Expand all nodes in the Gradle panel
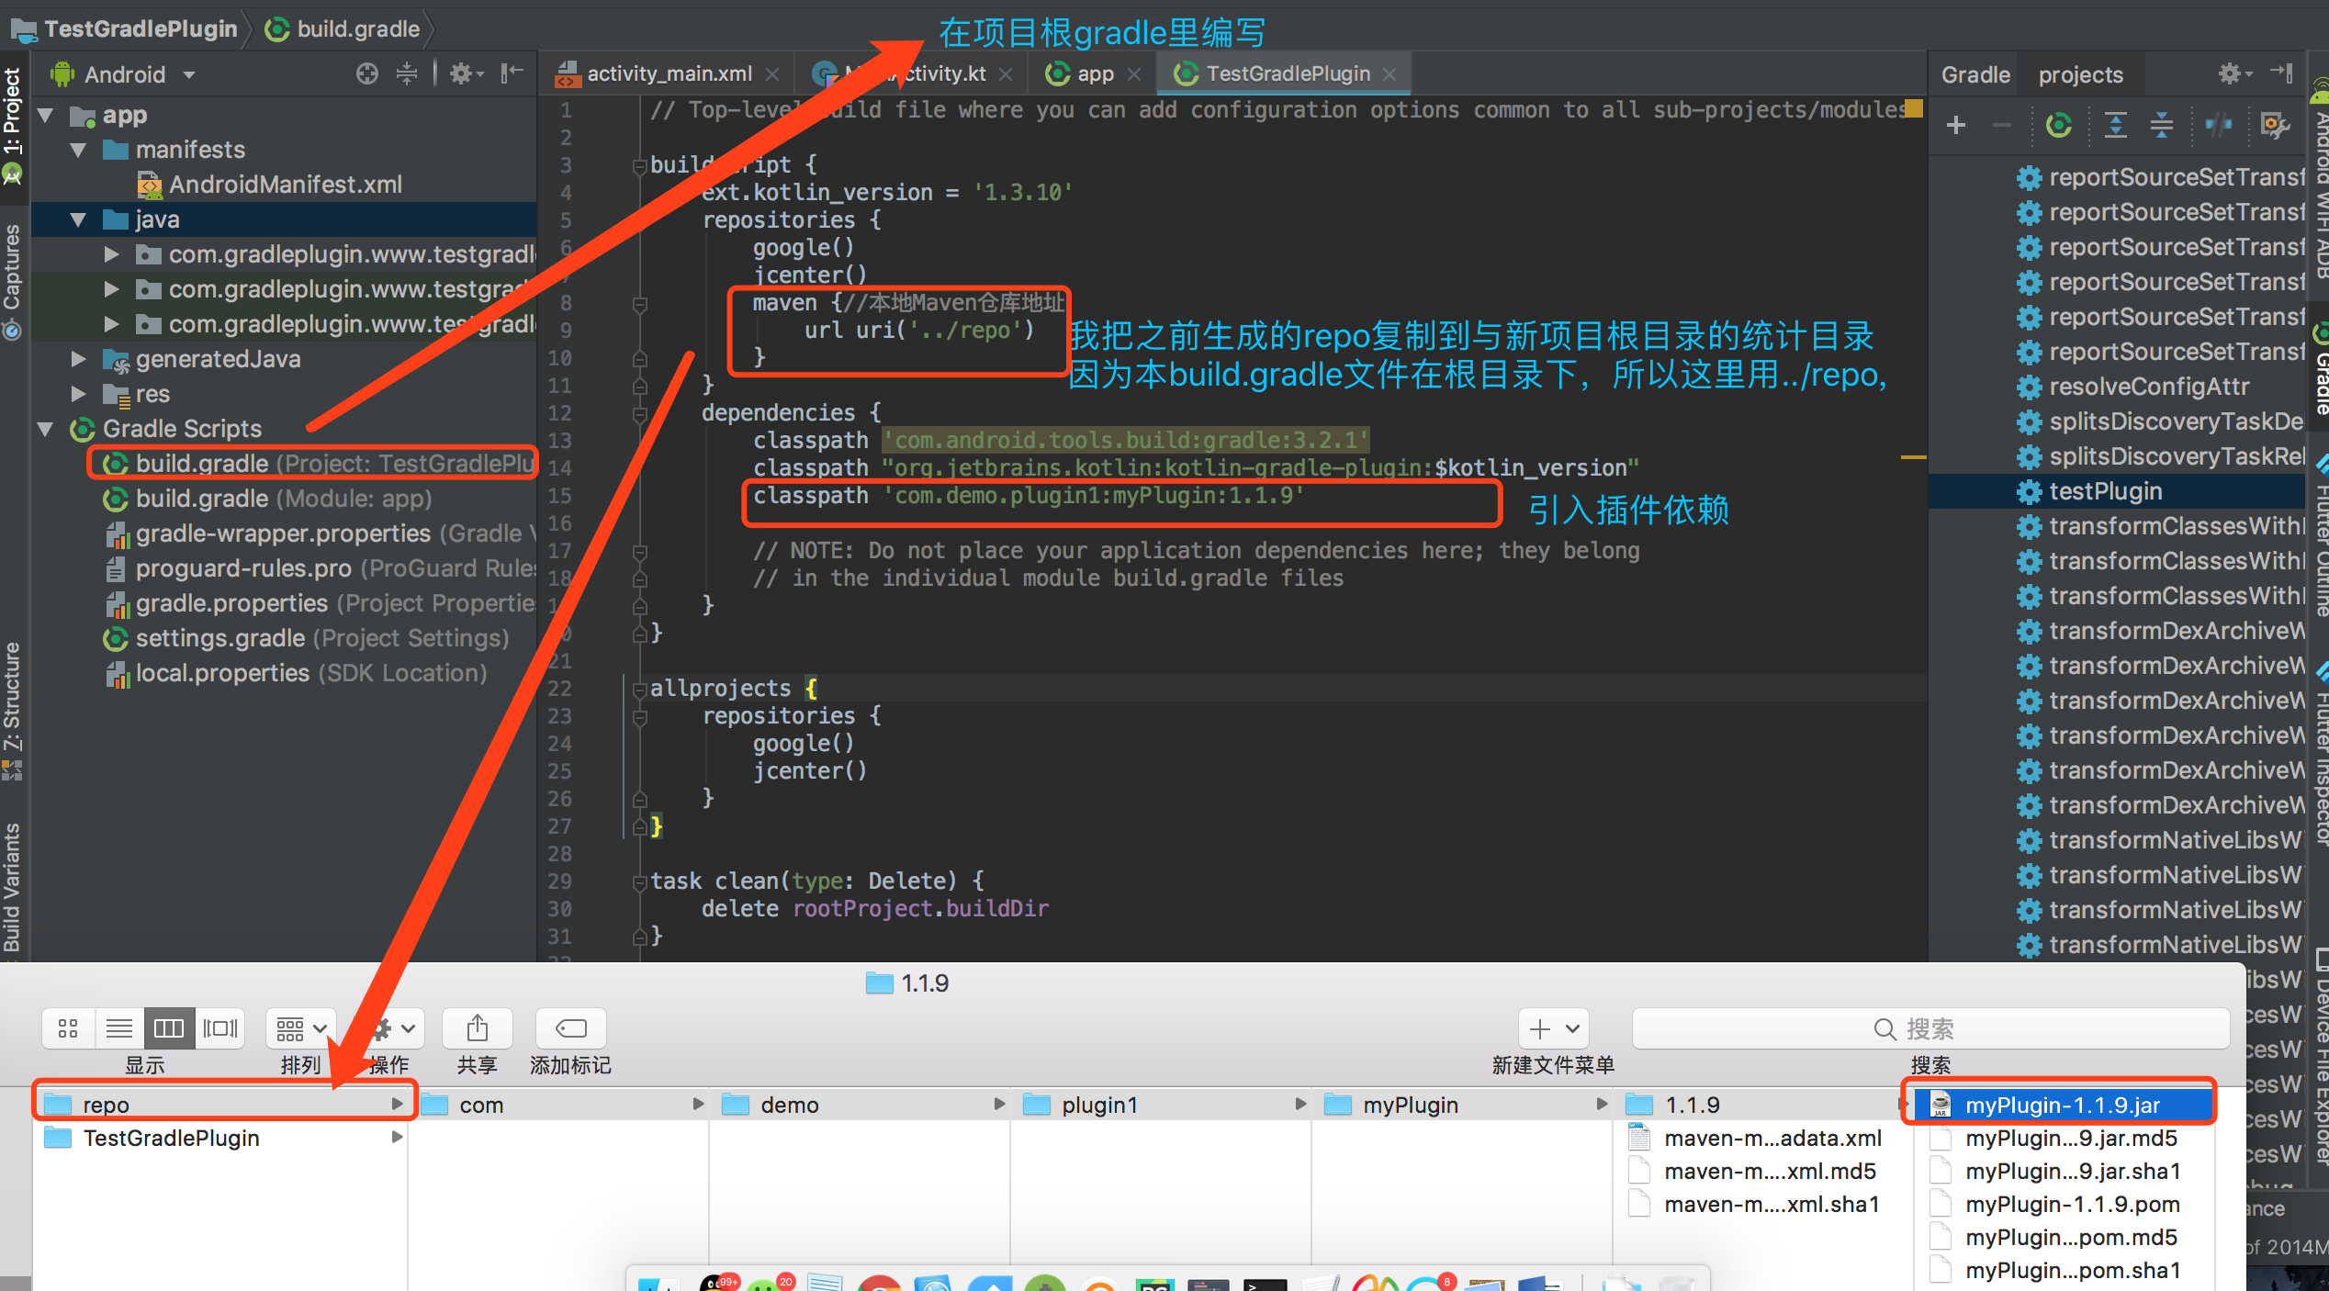 [x=2115, y=125]
